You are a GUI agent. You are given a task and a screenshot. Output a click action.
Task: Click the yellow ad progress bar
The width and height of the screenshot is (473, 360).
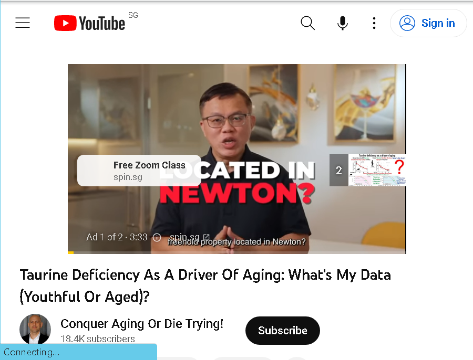(70, 252)
